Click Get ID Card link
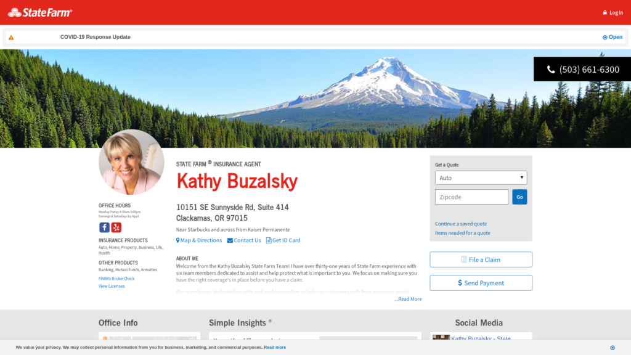The width and height of the screenshot is (631, 355). tap(283, 240)
